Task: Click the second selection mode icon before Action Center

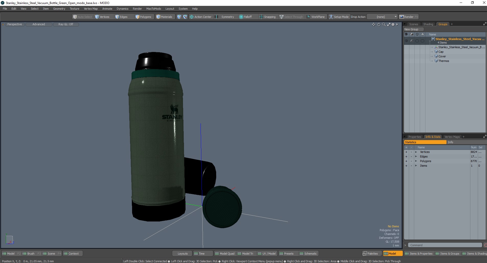Action: pyautogui.click(x=185, y=17)
